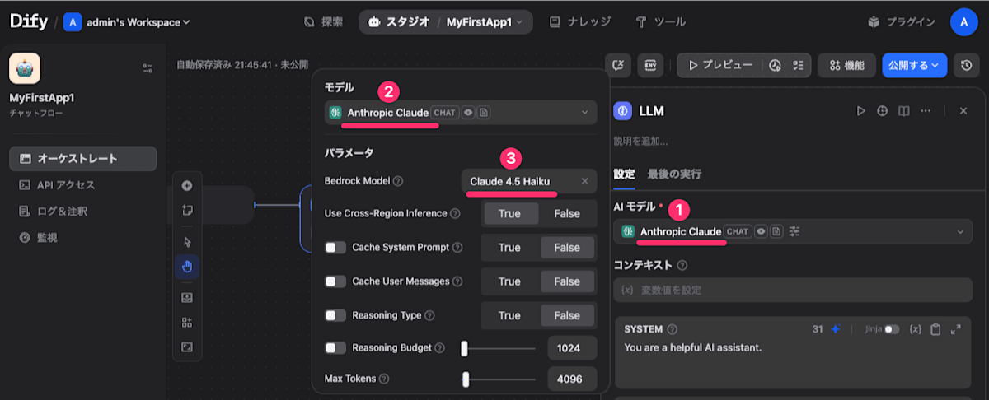The width and height of the screenshot is (989, 400).
Task: Open the MyFirstApp1 robot app icon
Action: click(25, 68)
